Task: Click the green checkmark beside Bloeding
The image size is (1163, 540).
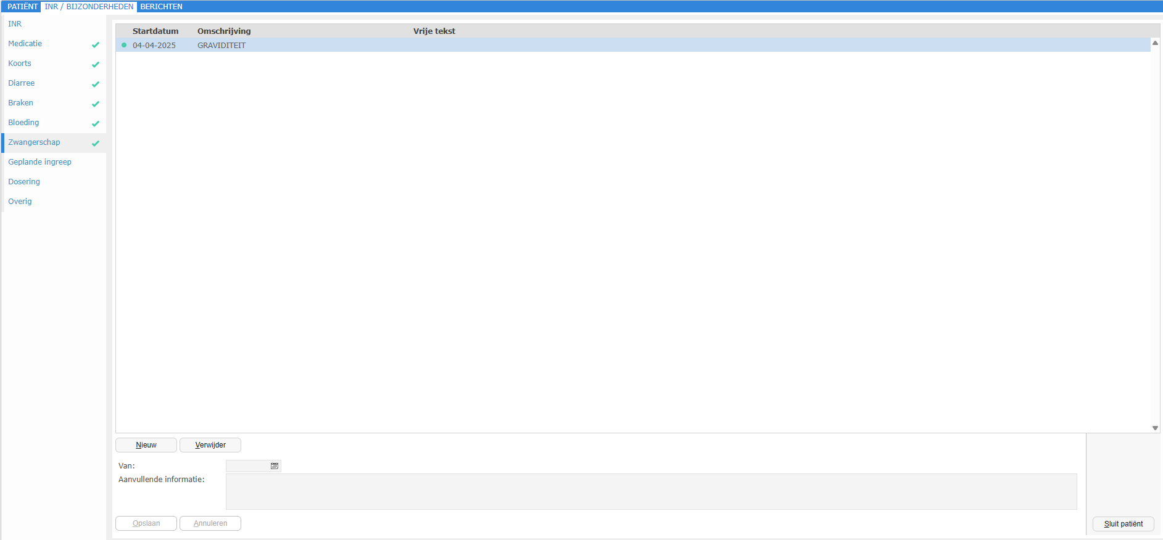Action: [x=96, y=123]
